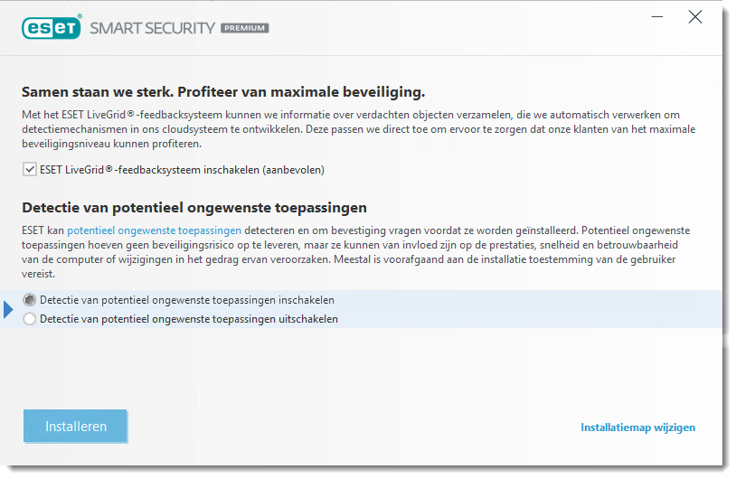Toggle the ESET LiveGrid feedback system checkbox
Screen dimensions: 736x479
(x=30, y=169)
